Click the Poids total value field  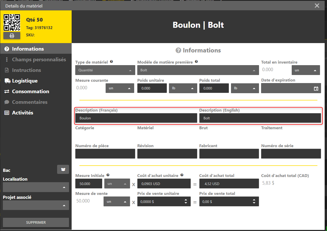(x=214, y=88)
